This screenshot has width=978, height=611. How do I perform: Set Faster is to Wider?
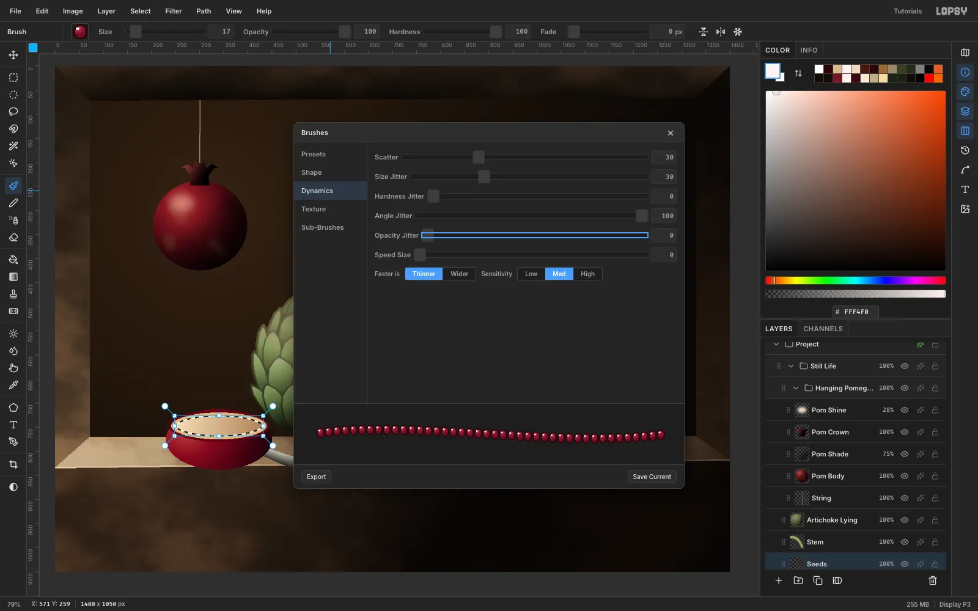coord(459,274)
